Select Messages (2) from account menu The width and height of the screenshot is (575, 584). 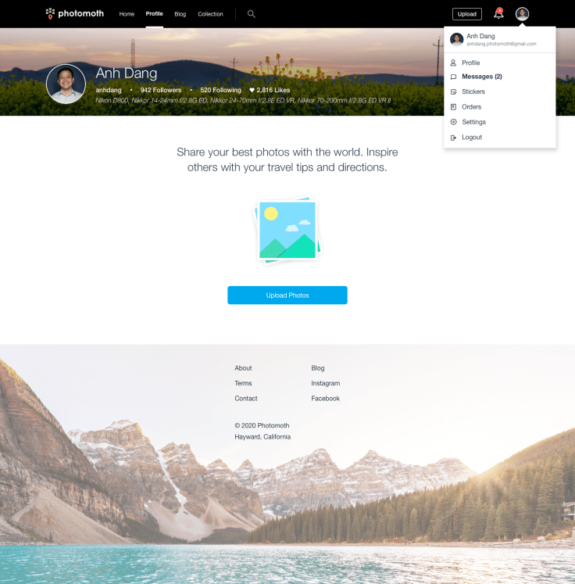click(x=481, y=77)
